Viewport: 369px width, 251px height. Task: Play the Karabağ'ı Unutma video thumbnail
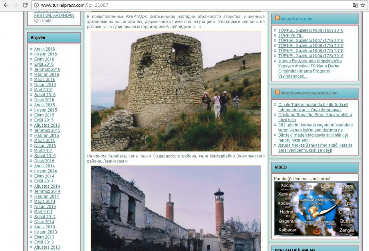315,210
